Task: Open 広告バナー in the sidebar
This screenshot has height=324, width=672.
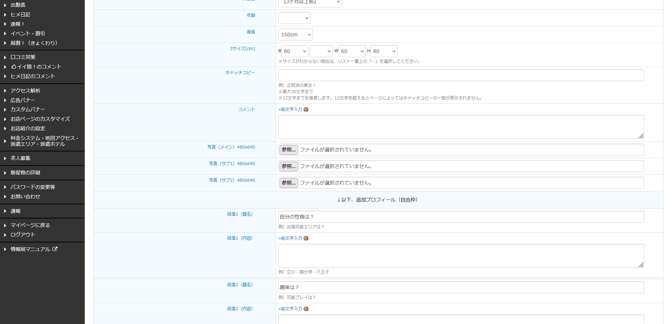Action: [23, 100]
